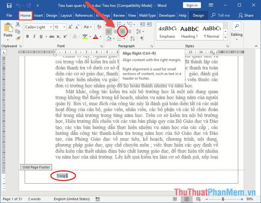
Task: Switch to the References tab
Action: click(84, 16)
